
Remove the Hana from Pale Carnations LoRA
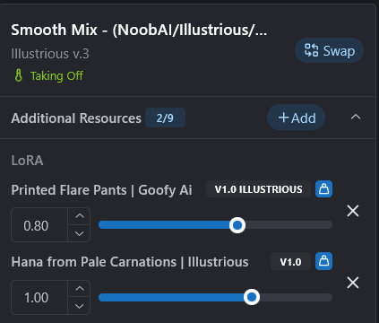coord(353,283)
